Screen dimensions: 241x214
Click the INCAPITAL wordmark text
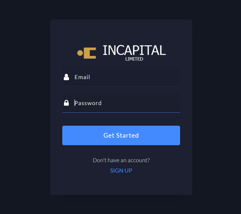[x=134, y=50]
